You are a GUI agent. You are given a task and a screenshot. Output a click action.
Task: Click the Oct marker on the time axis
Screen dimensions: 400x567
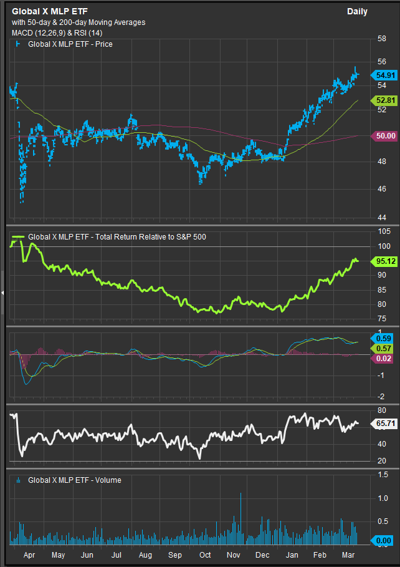tap(204, 555)
